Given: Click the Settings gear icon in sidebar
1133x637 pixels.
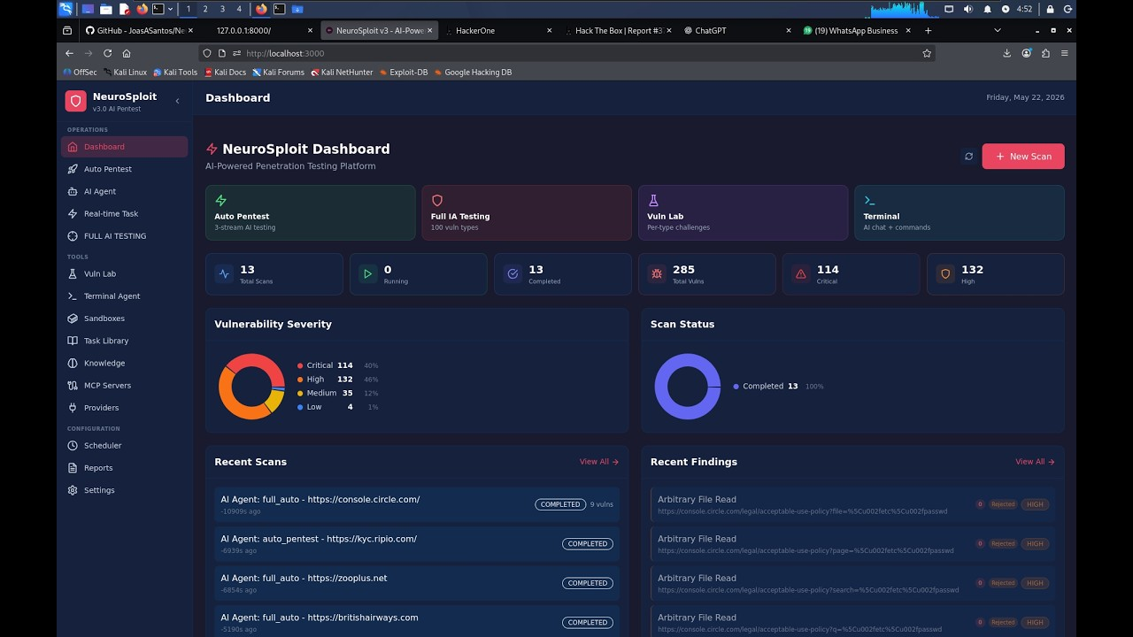Looking at the screenshot, I should tap(73, 490).
